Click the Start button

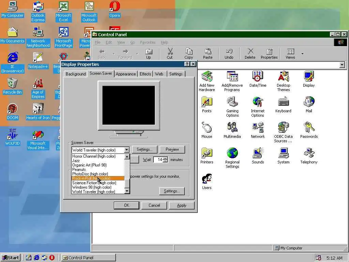point(11,258)
